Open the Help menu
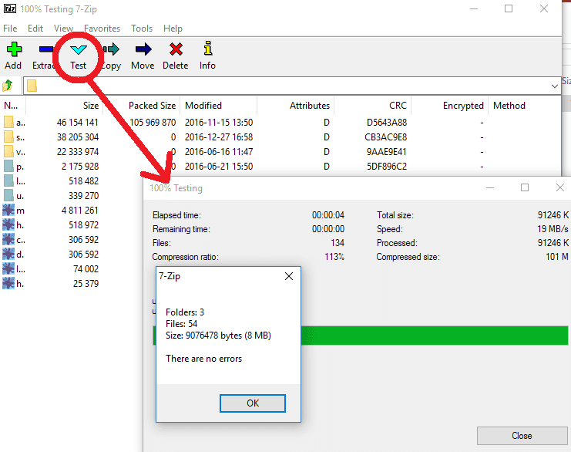 [173, 29]
